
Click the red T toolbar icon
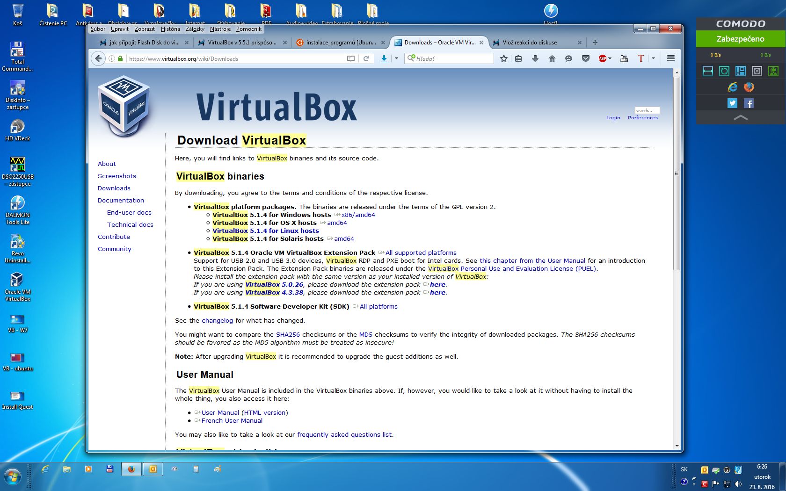click(641, 58)
